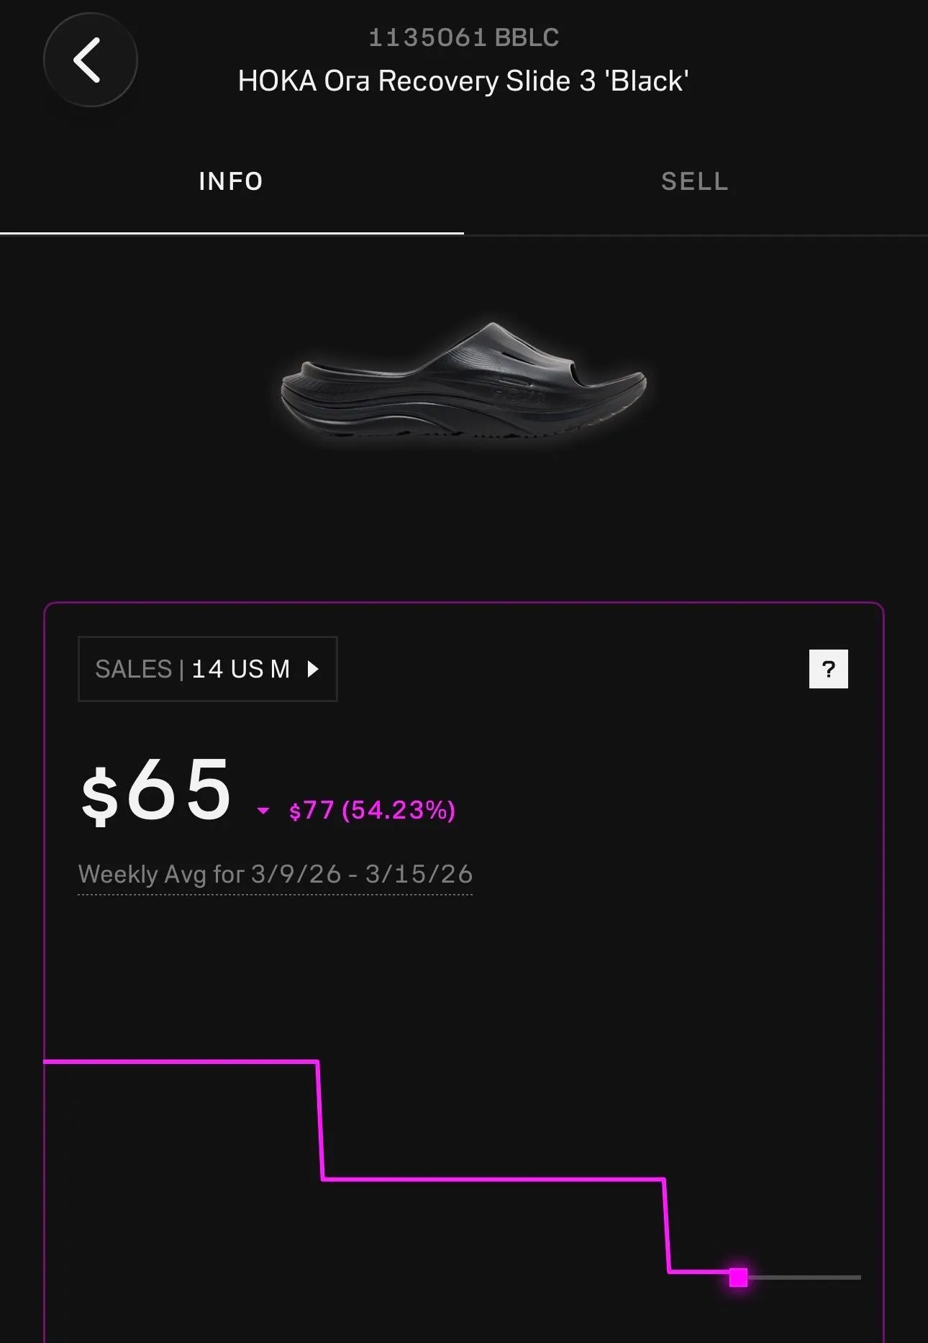928x1343 pixels.
Task: Click the SKU code 1135061 BBLC
Action: [463, 37]
